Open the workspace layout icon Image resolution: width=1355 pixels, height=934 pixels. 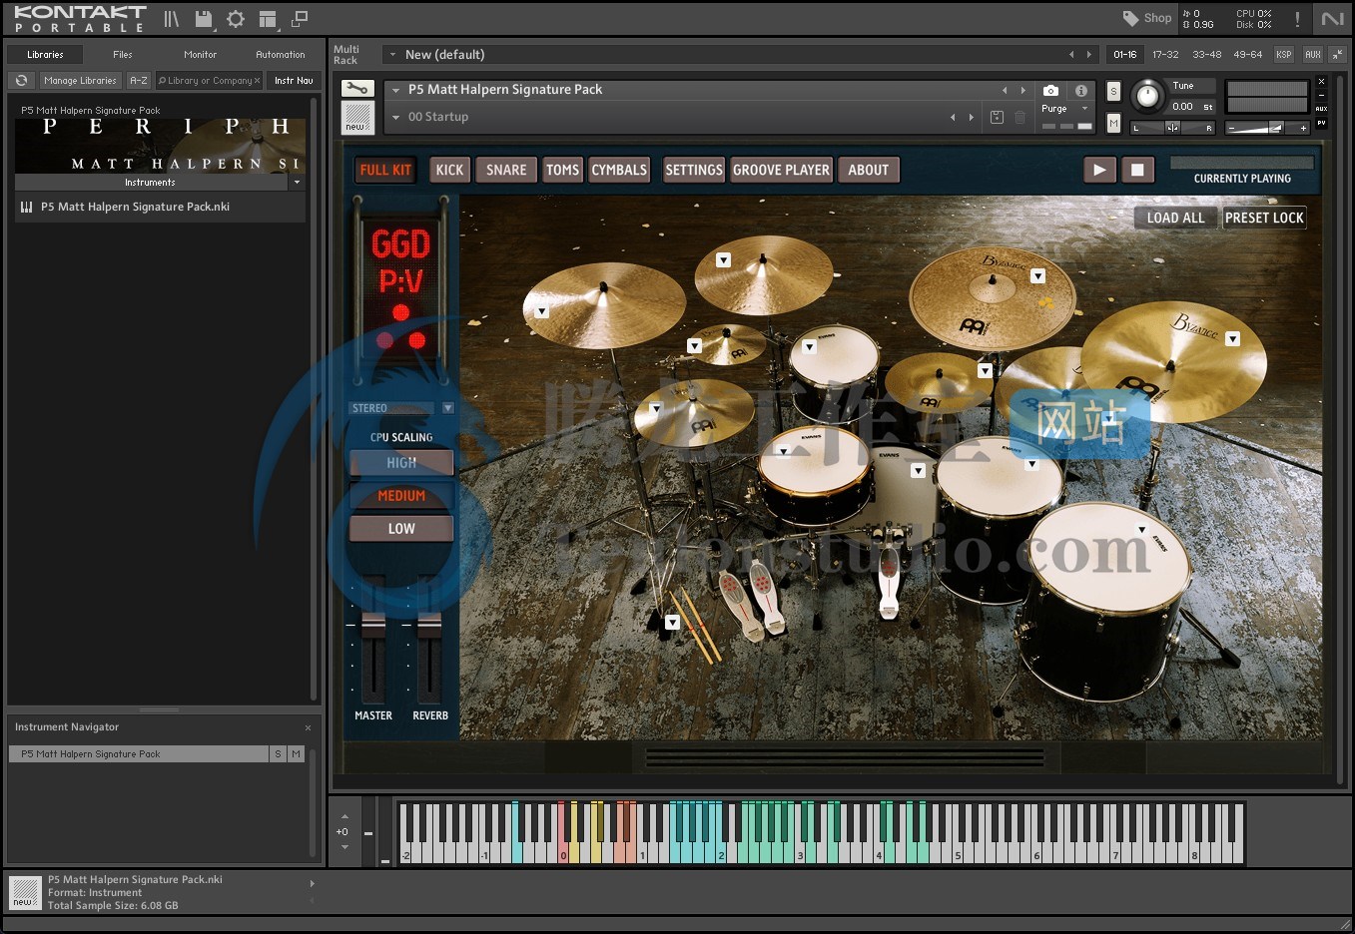(x=268, y=19)
